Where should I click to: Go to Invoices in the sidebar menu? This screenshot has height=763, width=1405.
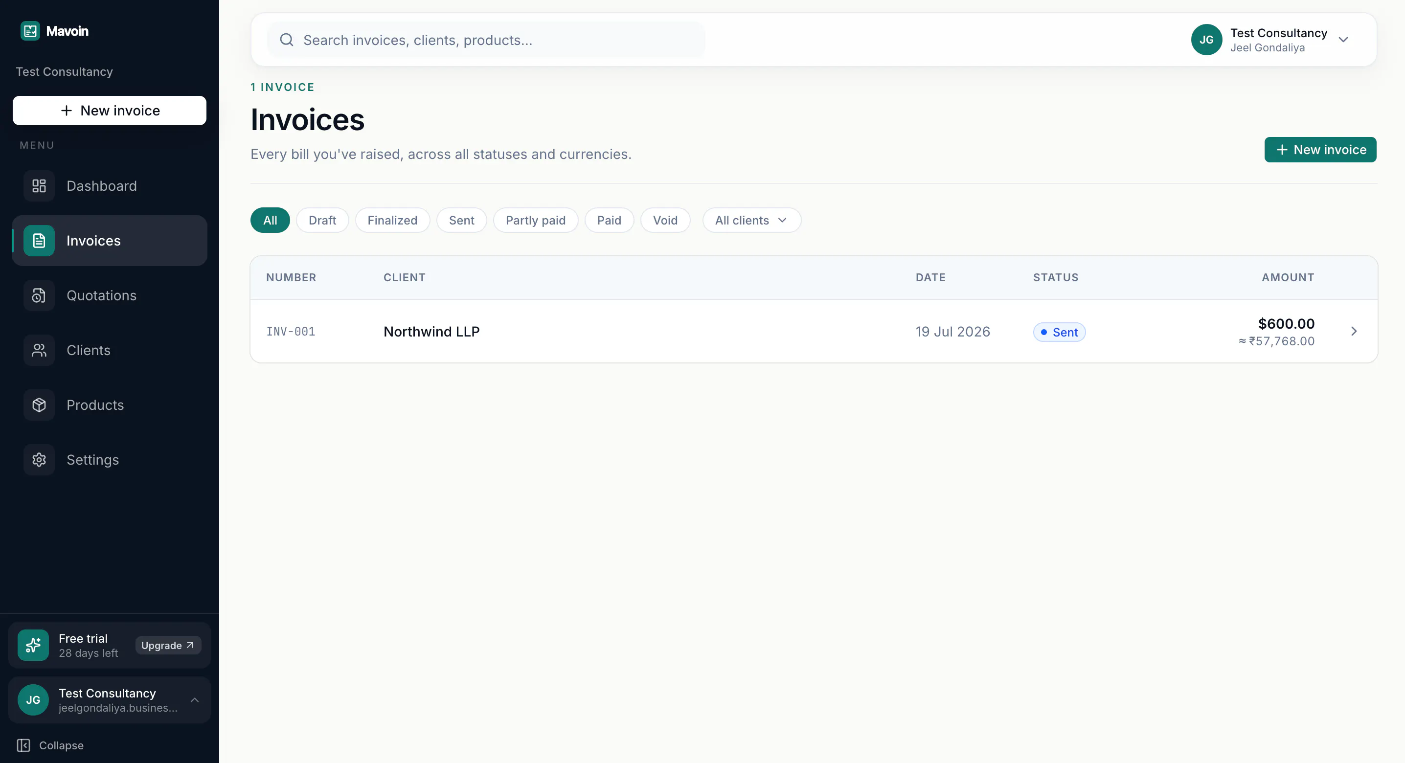pyautogui.click(x=110, y=241)
